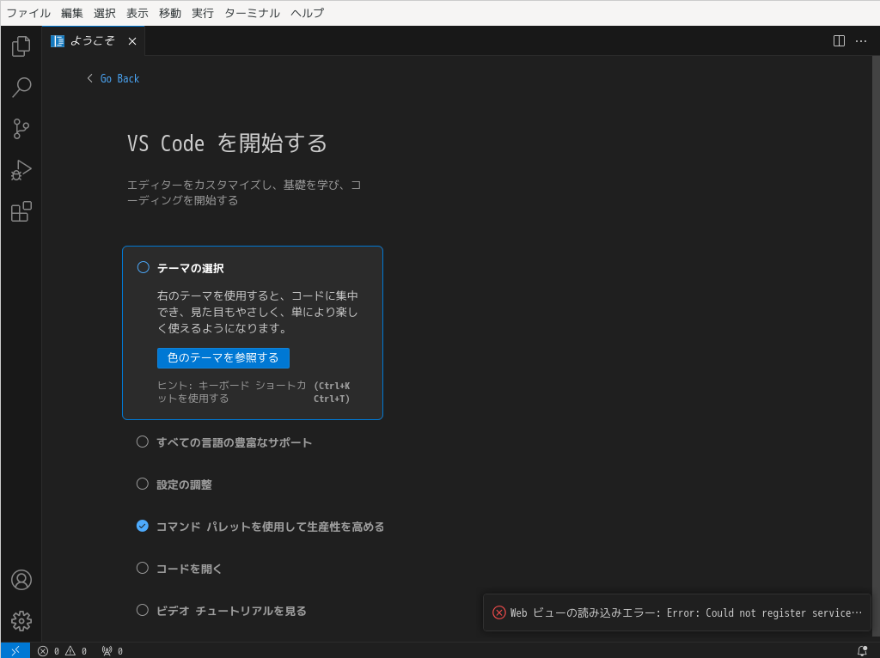
Task: Select the ようこそ editor tab
Action: (x=93, y=41)
